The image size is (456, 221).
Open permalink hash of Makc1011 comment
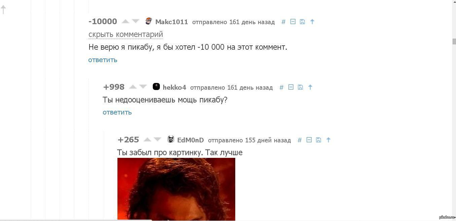coord(283,22)
